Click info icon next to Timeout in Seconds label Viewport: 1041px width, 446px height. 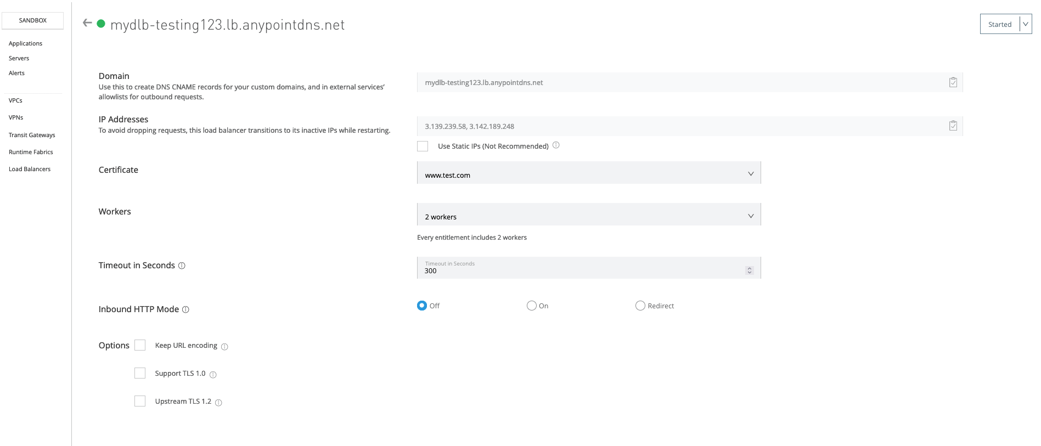[182, 266]
